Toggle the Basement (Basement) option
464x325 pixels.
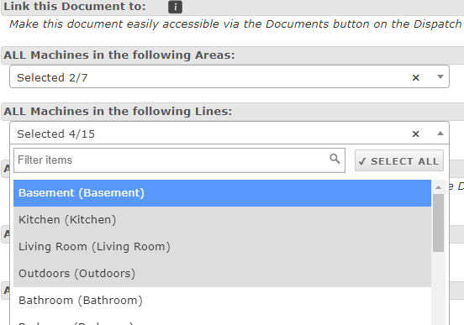[x=222, y=193]
